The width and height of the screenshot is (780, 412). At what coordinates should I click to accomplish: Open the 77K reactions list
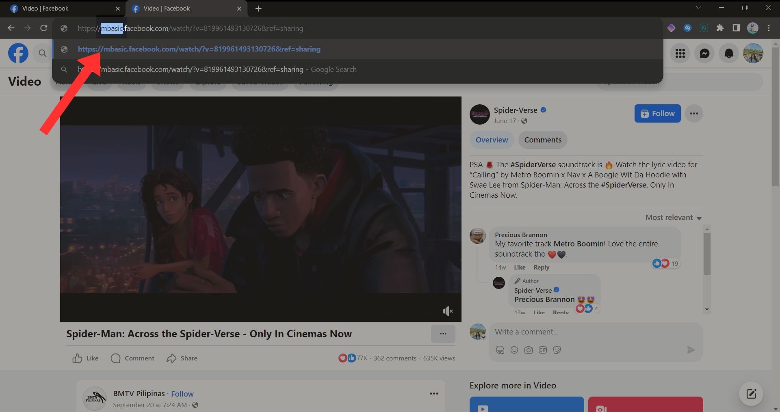tap(353, 358)
